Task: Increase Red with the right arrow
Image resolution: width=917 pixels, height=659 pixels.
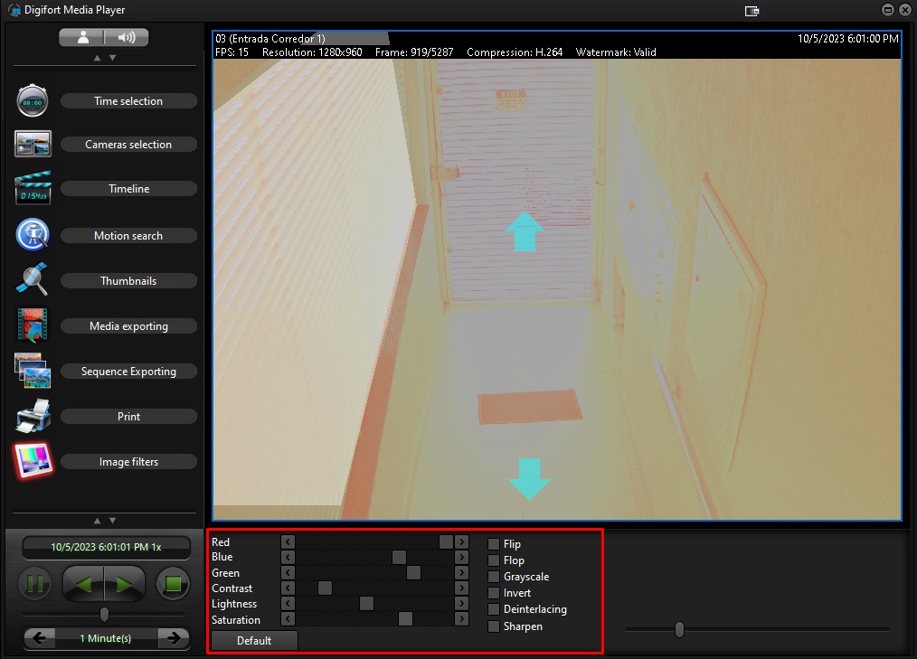Action: click(x=461, y=542)
